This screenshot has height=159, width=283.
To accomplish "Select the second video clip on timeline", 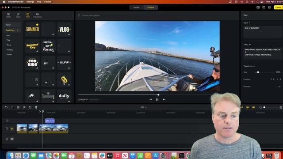I will (33, 129).
